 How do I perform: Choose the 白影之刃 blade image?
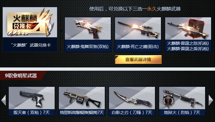(x=132, y=98)
